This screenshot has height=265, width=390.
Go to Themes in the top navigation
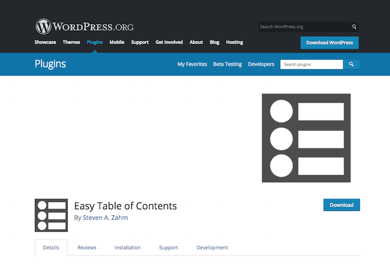71,42
